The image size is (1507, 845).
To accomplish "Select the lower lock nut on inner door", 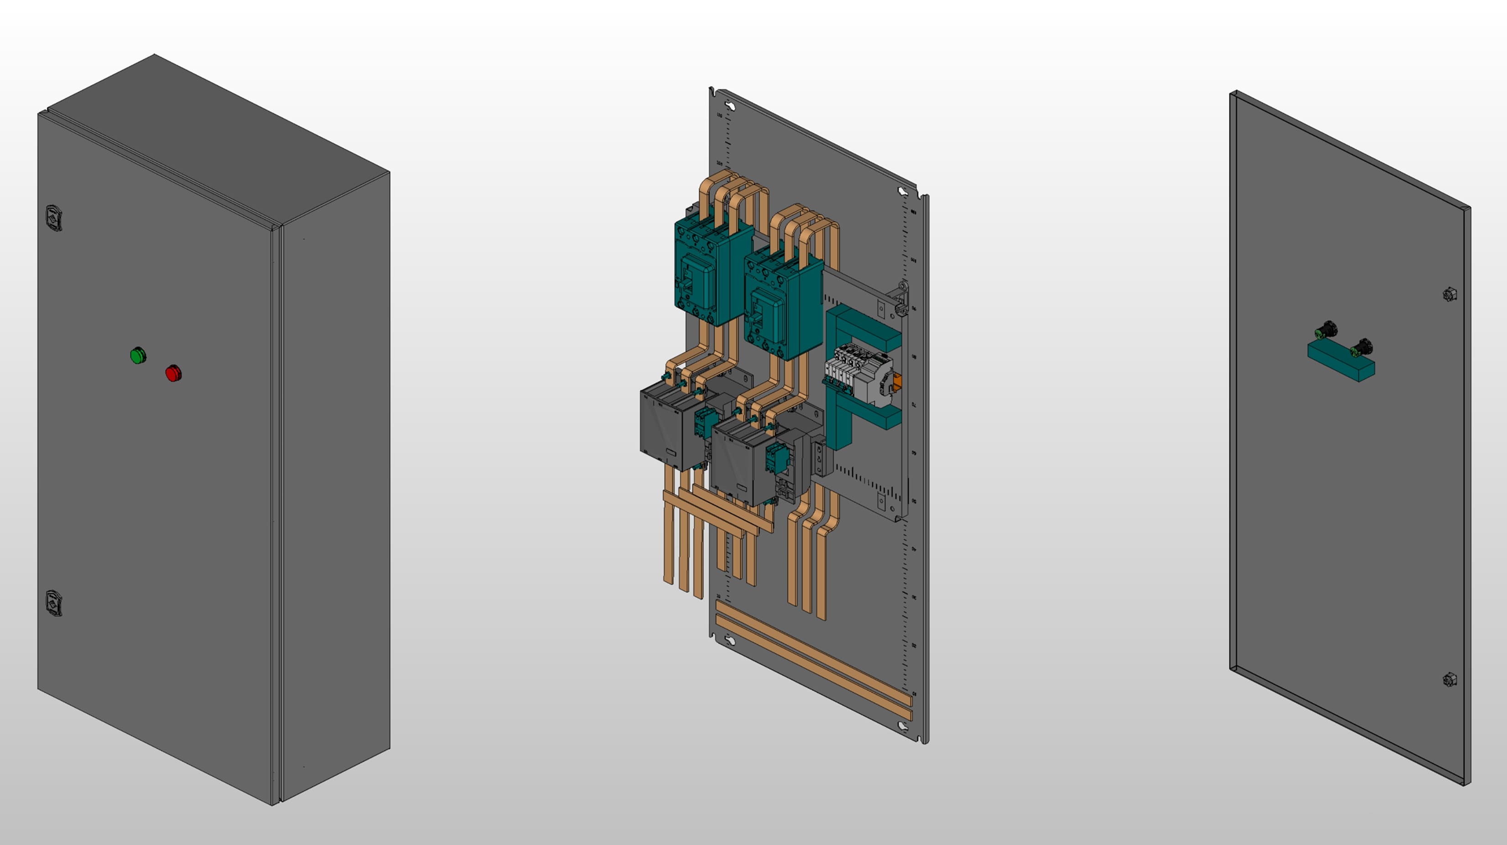I will pyautogui.click(x=1449, y=679).
